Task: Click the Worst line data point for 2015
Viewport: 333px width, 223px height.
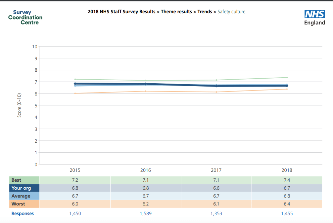Action: [x=75, y=93]
